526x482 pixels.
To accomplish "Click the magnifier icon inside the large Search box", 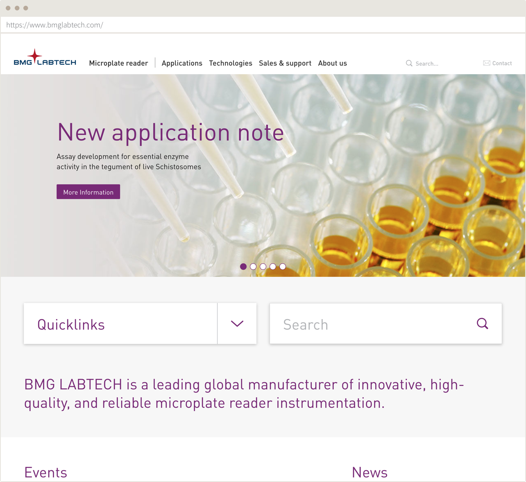I will tap(483, 324).
